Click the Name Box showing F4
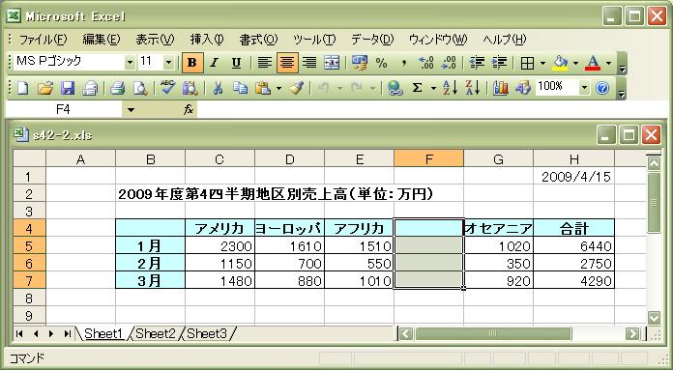 coord(64,110)
